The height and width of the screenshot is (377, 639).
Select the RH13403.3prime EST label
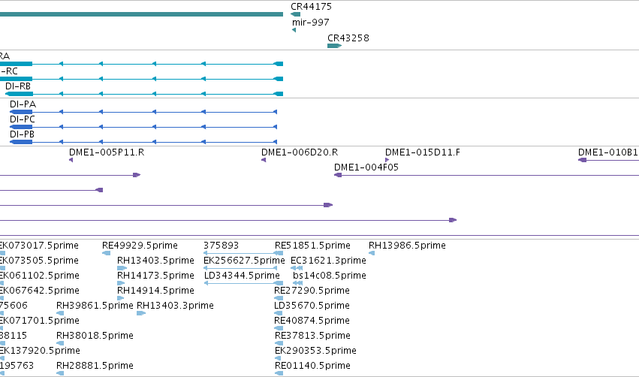[x=175, y=306]
